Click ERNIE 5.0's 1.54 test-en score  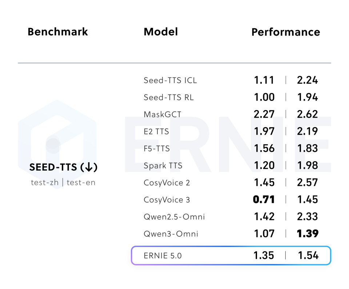tap(308, 256)
